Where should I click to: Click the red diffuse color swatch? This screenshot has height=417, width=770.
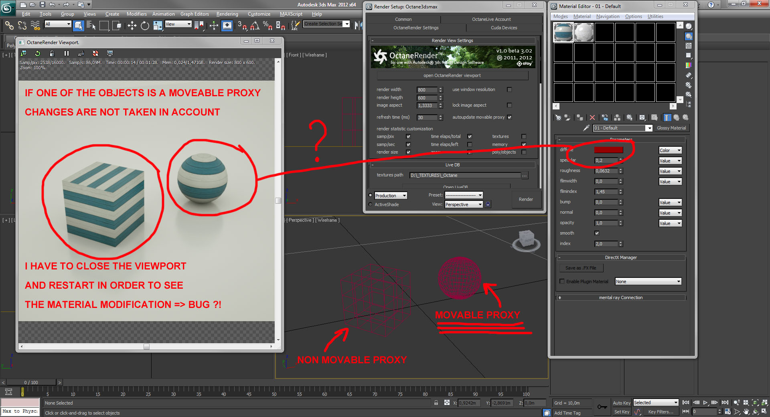click(x=608, y=150)
